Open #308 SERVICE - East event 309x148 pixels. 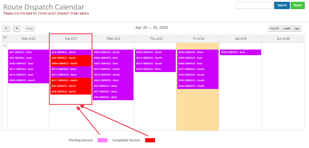(198, 64)
